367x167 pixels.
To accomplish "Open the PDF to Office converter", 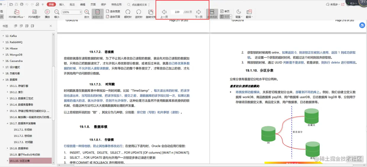I will point(16,14).
